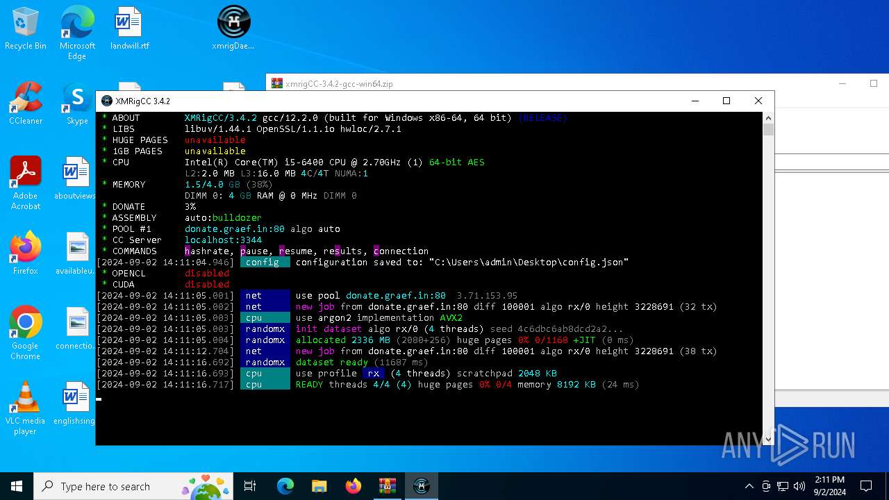Screen dimensions: 889x500
Task: Launch CCleaner from the desktop
Action: click(x=26, y=104)
